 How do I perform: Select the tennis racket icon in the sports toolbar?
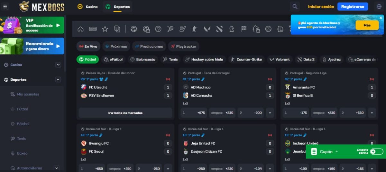[170, 29]
